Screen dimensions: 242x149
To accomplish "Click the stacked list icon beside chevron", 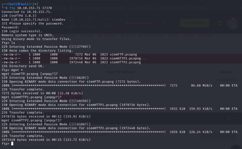I will [229, 118].
